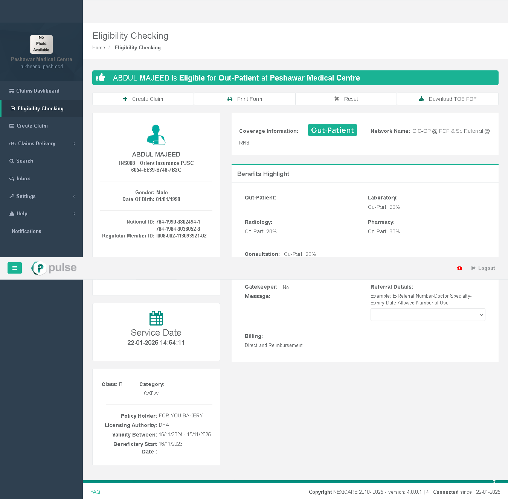Click the Logout link

point(483,268)
